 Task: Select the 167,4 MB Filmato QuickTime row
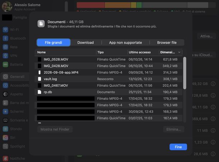coord(108,118)
